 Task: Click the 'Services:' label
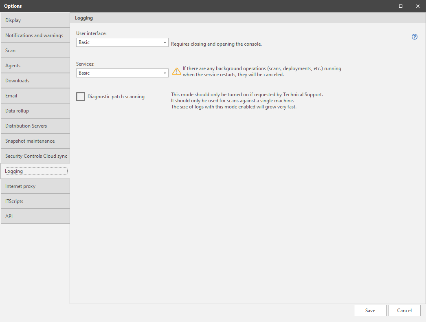pyautogui.click(x=85, y=64)
